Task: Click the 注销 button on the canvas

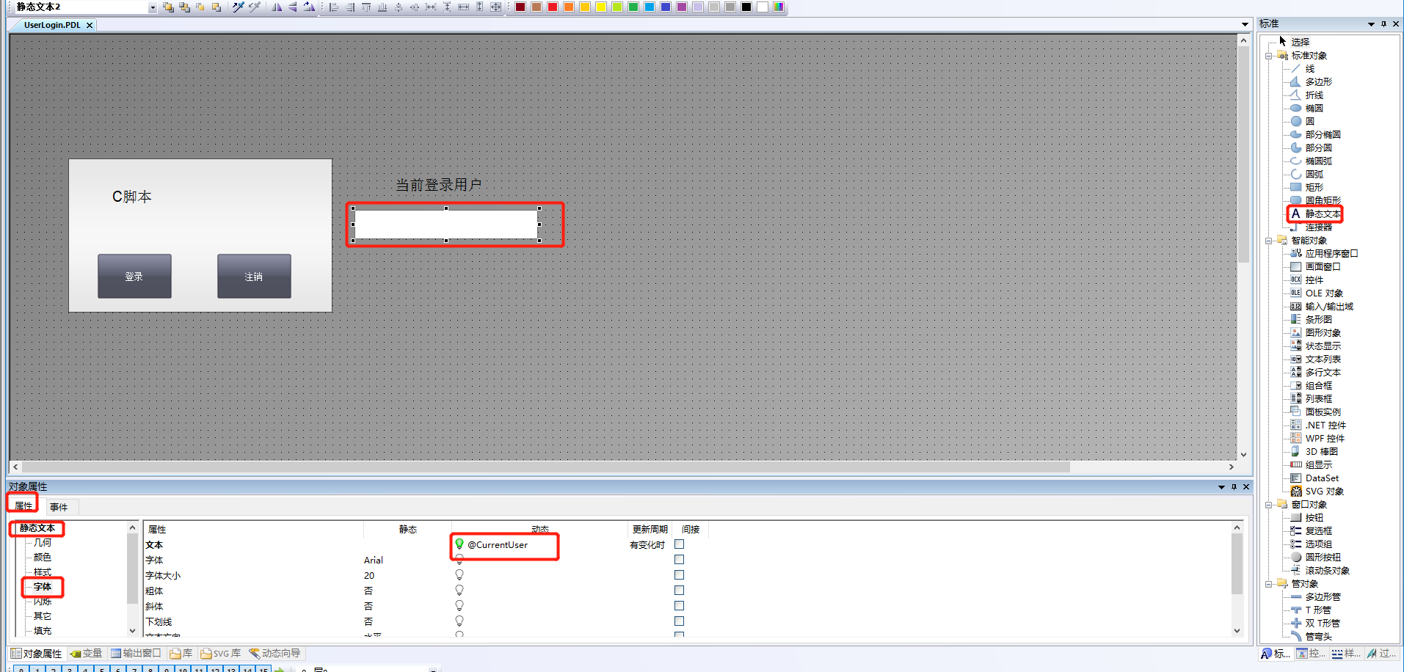Action: click(x=253, y=276)
